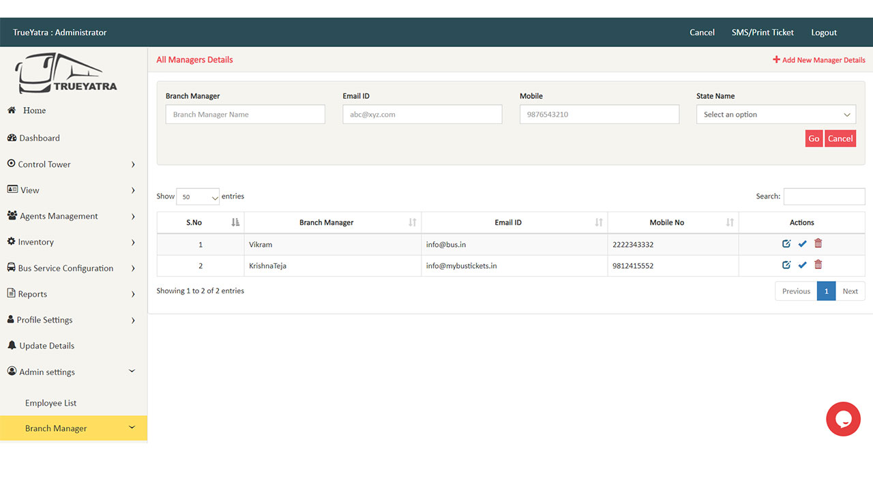This screenshot has width=873, height=491.
Task: Open the Dashboard sidebar item
Action: 40,138
